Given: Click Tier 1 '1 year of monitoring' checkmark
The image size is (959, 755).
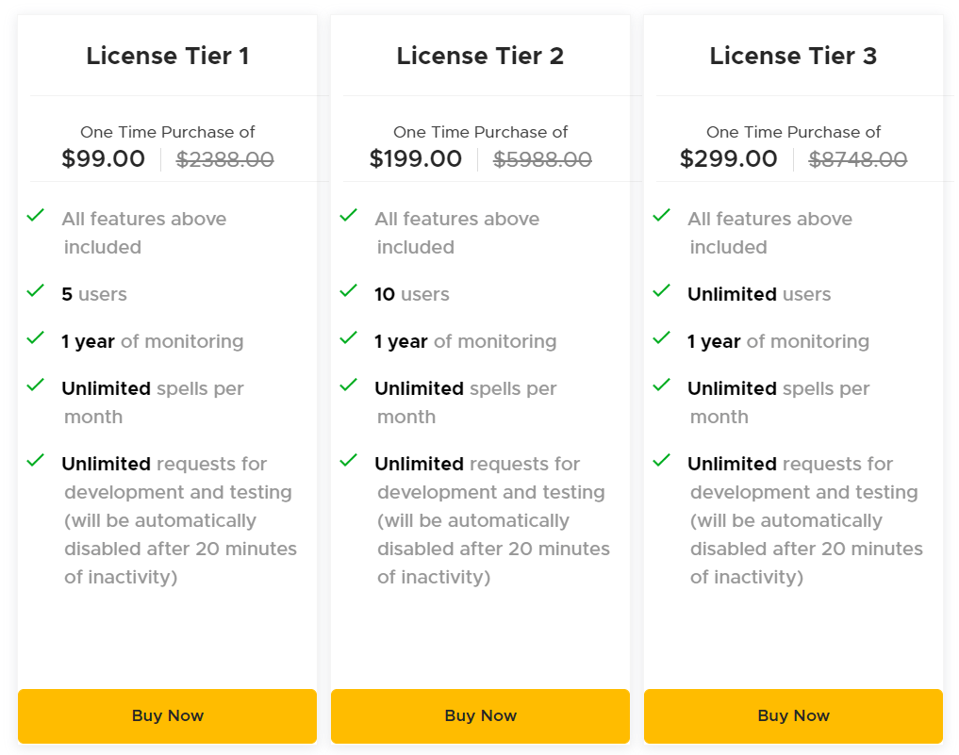Looking at the screenshot, I should point(36,338).
